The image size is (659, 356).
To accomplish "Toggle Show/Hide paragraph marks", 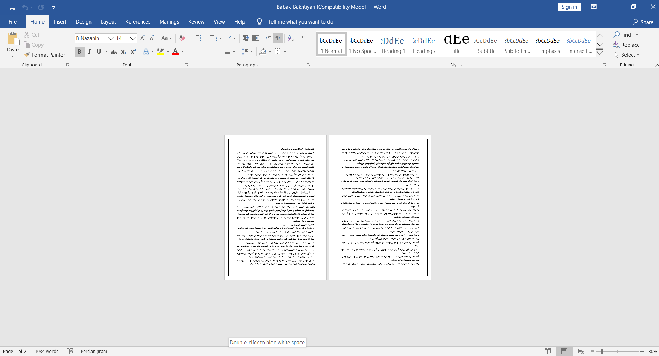I will [x=303, y=38].
